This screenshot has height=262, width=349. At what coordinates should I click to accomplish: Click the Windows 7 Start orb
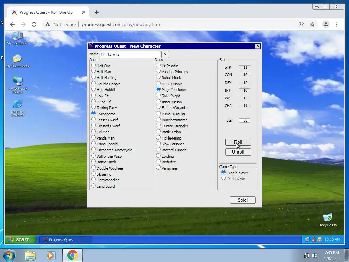(9, 255)
